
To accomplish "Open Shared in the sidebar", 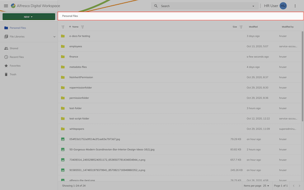I will 14,48.
